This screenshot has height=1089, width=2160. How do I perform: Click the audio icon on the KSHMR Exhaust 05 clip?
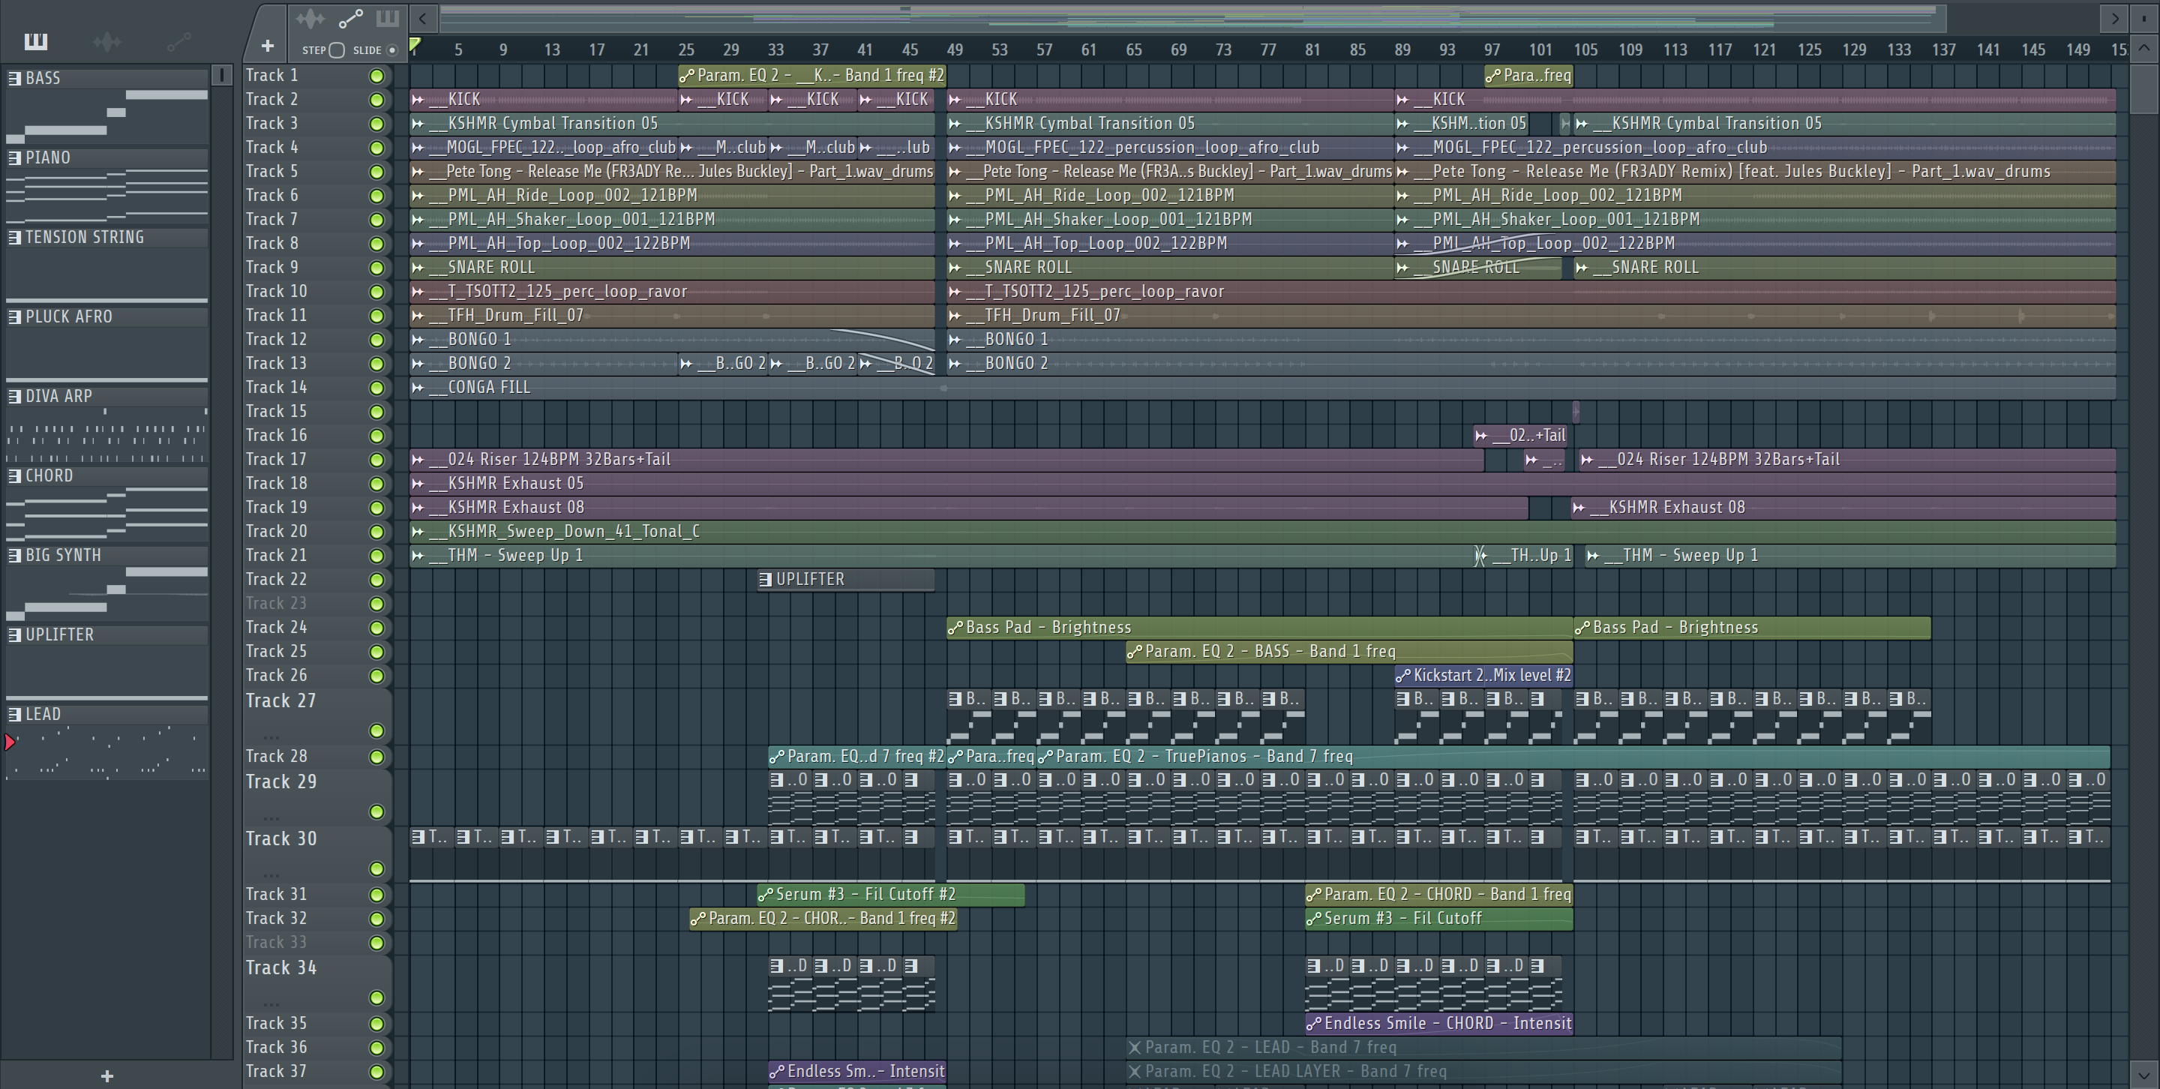pos(418,484)
